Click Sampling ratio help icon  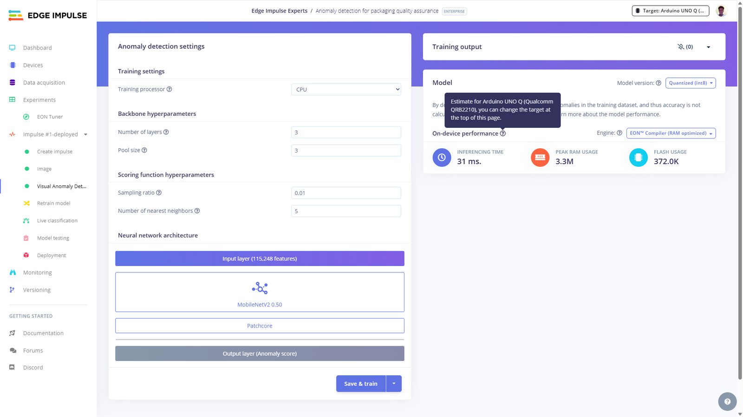(159, 193)
